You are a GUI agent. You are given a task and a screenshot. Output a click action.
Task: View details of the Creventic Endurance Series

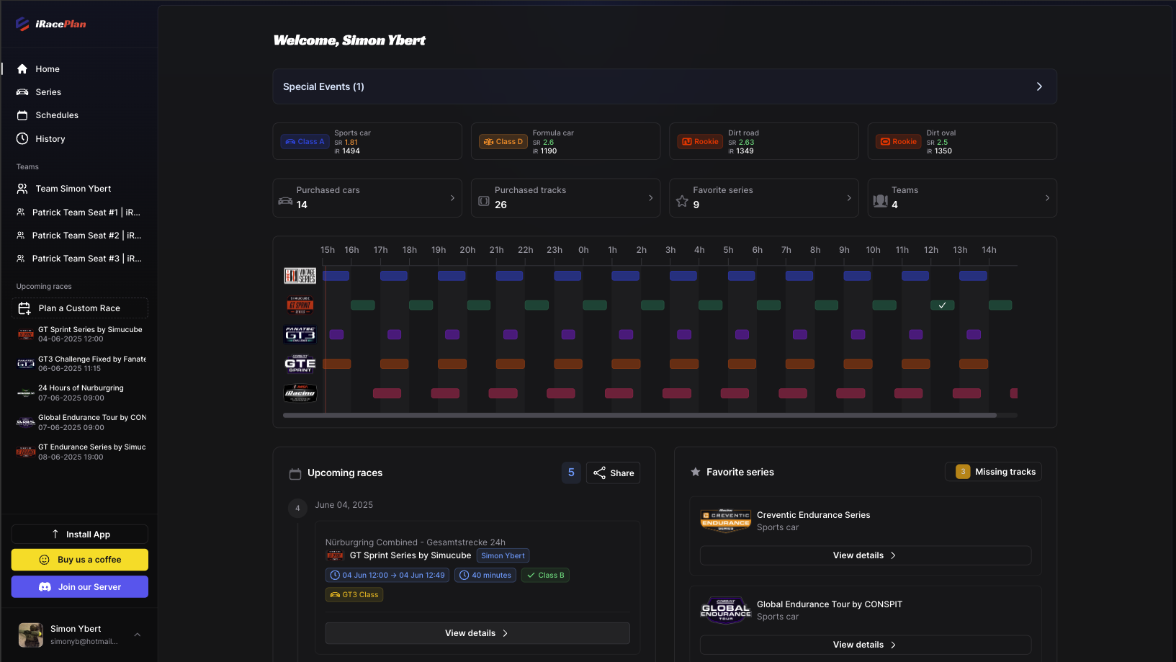tap(864, 555)
